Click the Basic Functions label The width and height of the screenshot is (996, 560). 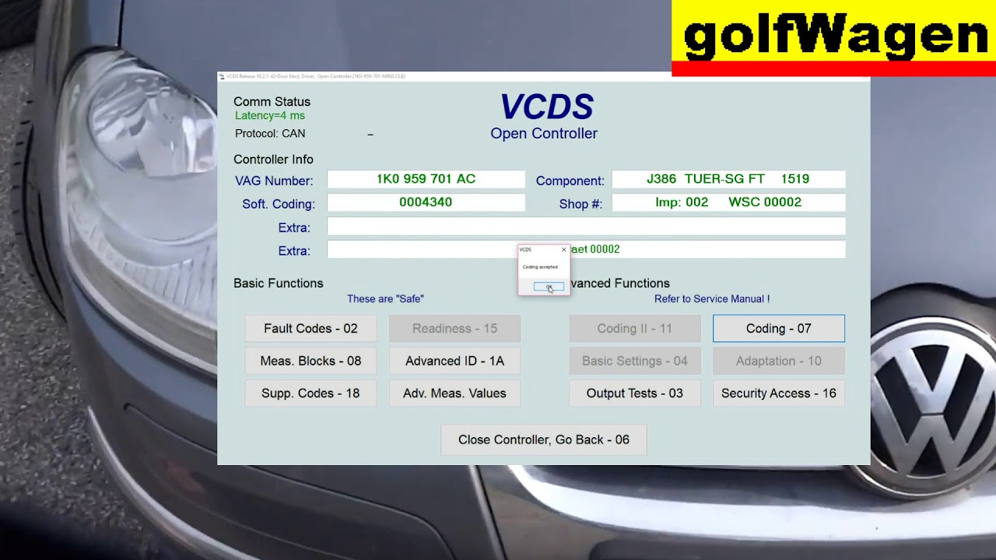(278, 283)
